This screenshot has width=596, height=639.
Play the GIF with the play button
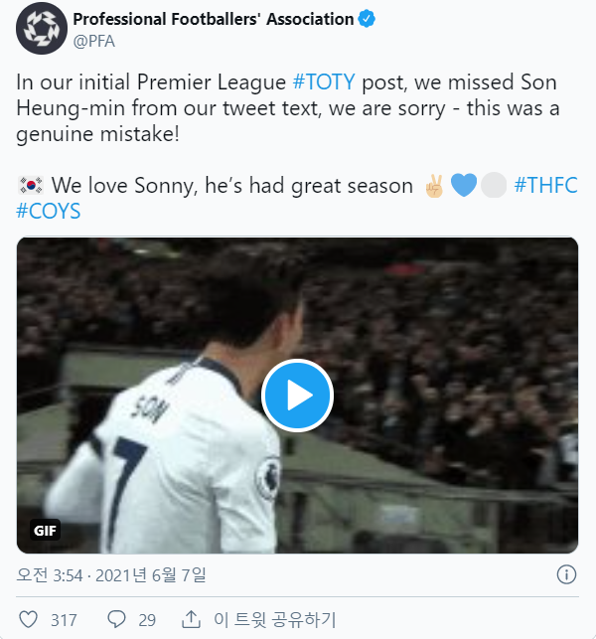[297, 396]
